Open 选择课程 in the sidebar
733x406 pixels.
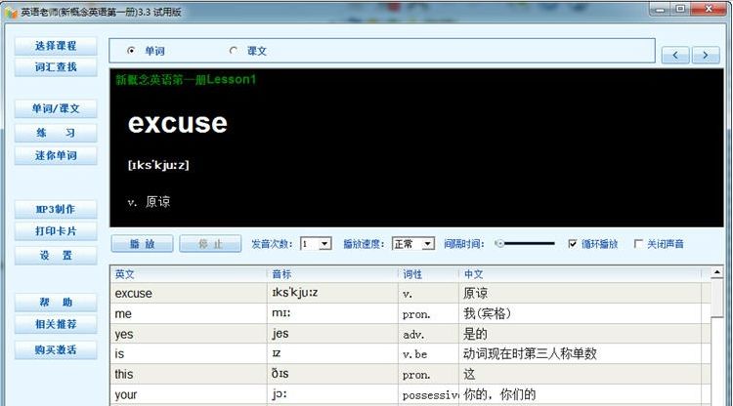pos(55,46)
